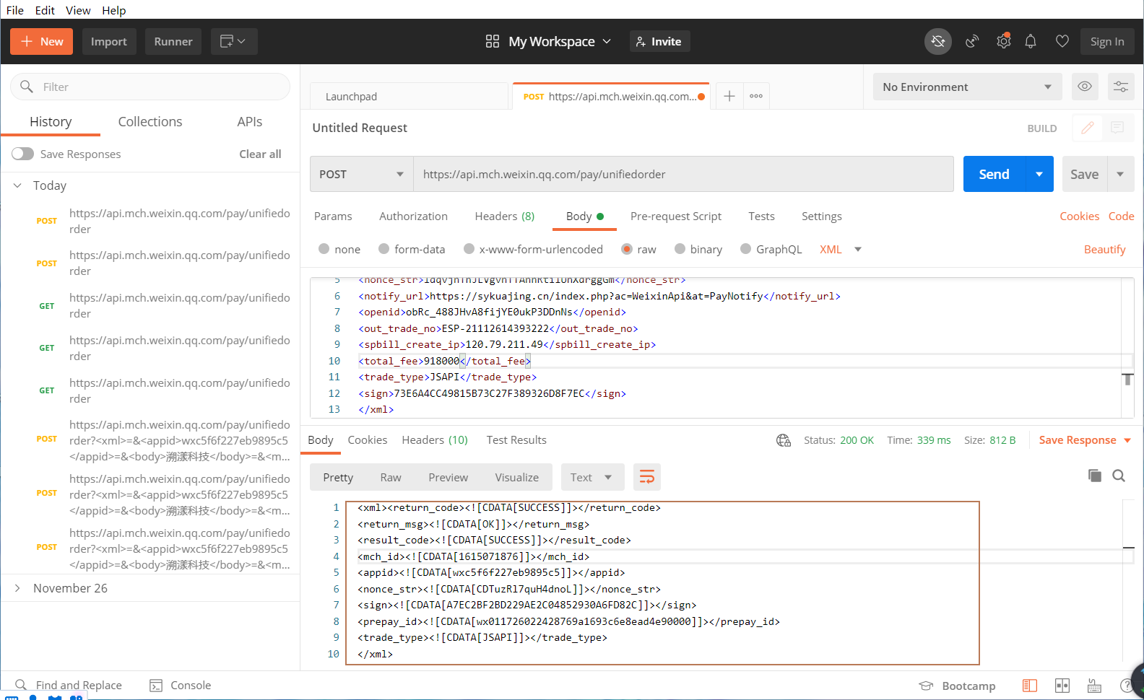Click the response wrap lines icon
Image resolution: width=1144 pixels, height=700 pixels.
point(647,477)
